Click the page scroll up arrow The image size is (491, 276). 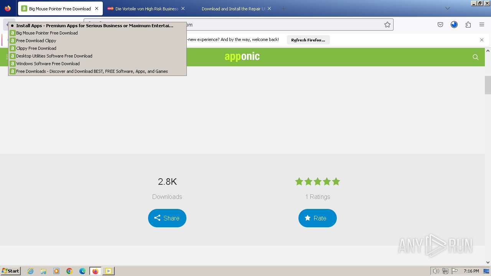point(488,51)
